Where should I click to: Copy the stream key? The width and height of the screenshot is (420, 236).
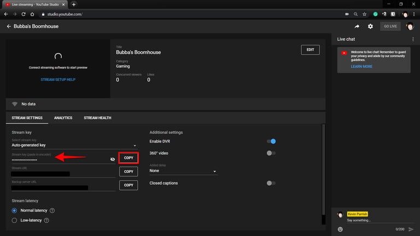pos(129,158)
